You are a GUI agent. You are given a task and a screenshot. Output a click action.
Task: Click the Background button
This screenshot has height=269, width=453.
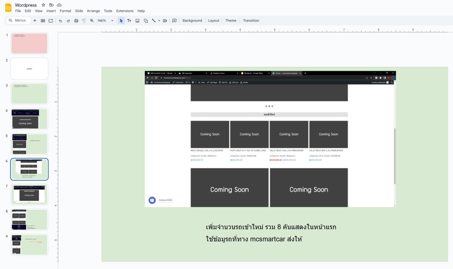click(x=192, y=21)
